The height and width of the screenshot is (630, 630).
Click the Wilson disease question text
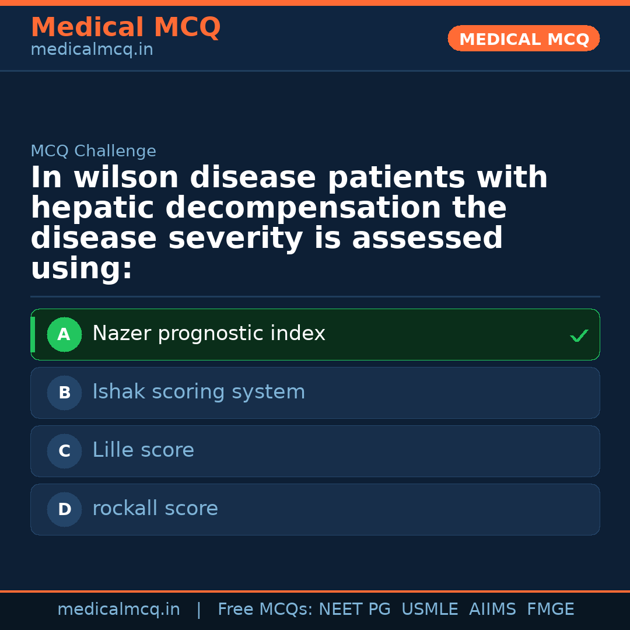[x=289, y=223]
